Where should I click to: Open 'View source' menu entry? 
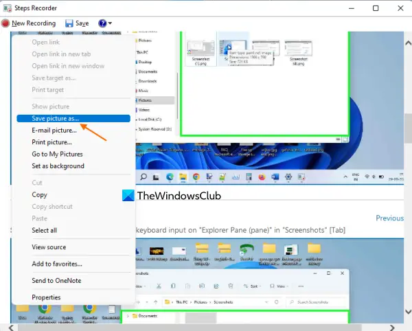pos(49,247)
